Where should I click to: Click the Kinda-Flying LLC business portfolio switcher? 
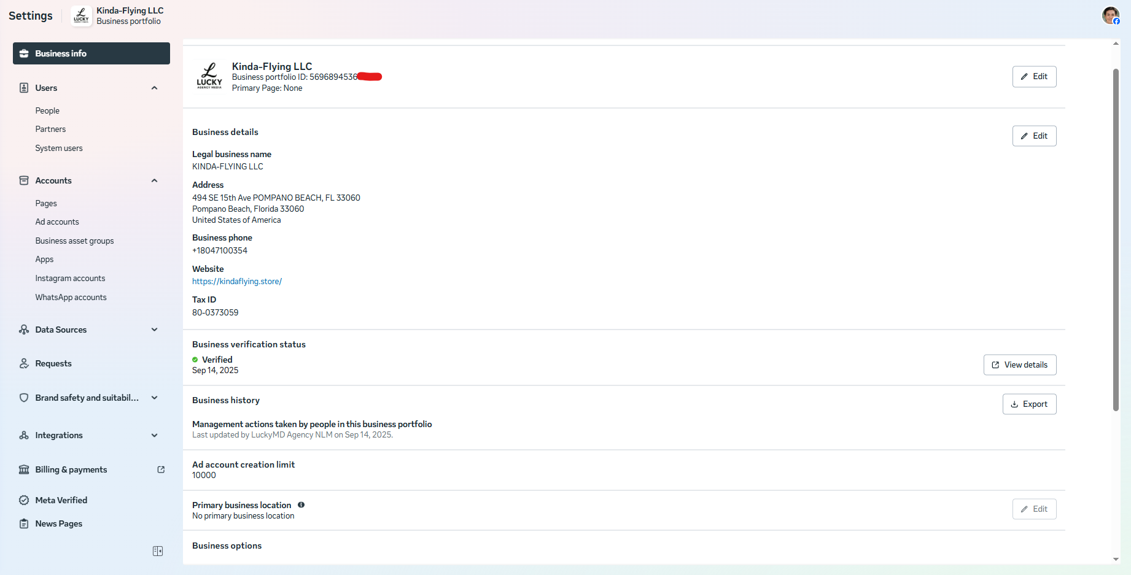(x=117, y=15)
